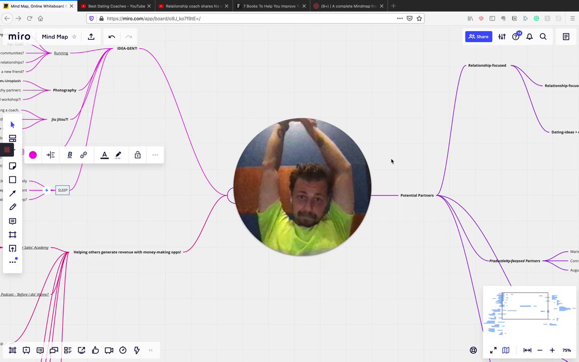
Task: Open the notifications bell
Action: coord(530,37)
